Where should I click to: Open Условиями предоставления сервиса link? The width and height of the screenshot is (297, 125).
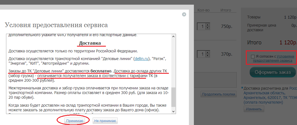pyautogui.click(x=274, y=59)
